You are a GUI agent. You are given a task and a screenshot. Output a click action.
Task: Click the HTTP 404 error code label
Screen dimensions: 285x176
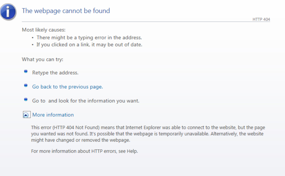(261, 19)
